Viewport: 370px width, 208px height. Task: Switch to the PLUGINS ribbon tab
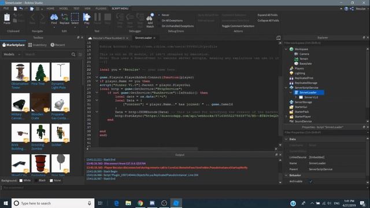tap(101, 9)
